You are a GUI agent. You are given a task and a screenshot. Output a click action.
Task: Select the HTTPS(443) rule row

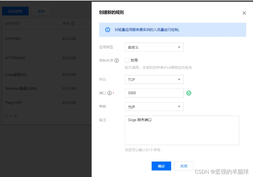(x=47, y=58)
